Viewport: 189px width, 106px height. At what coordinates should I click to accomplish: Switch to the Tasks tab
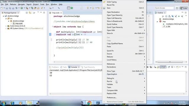64,67
